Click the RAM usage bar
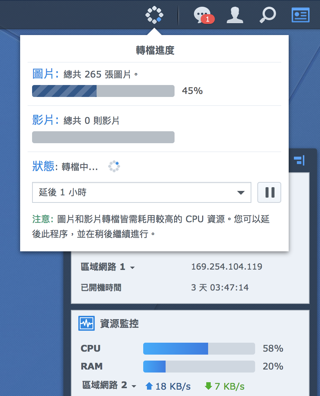Screen dimensions: 320x396 (x=199, y=367)
